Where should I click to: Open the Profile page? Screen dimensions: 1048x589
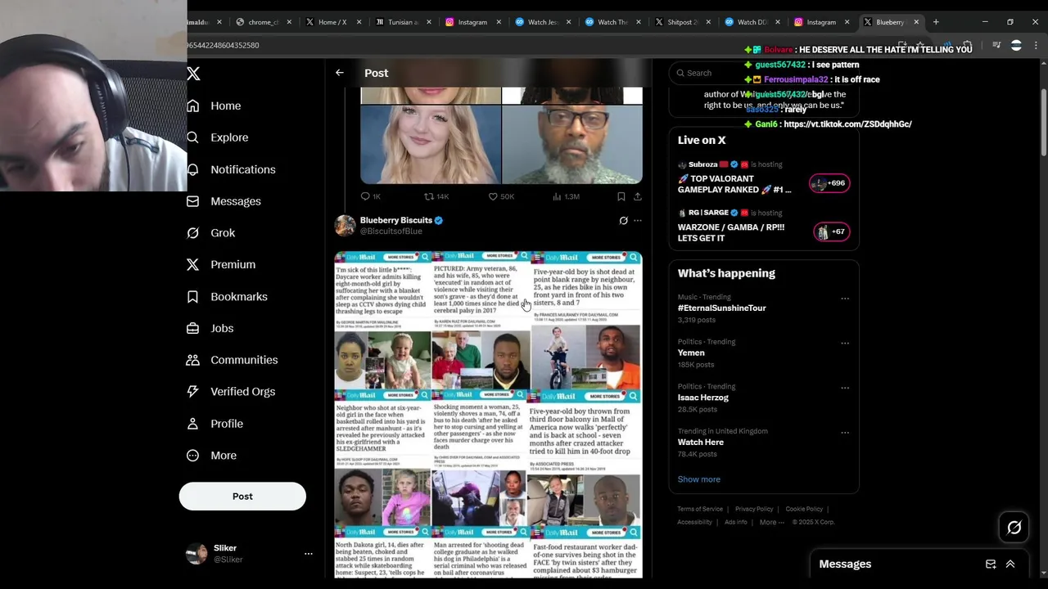(x=215, y=424)
